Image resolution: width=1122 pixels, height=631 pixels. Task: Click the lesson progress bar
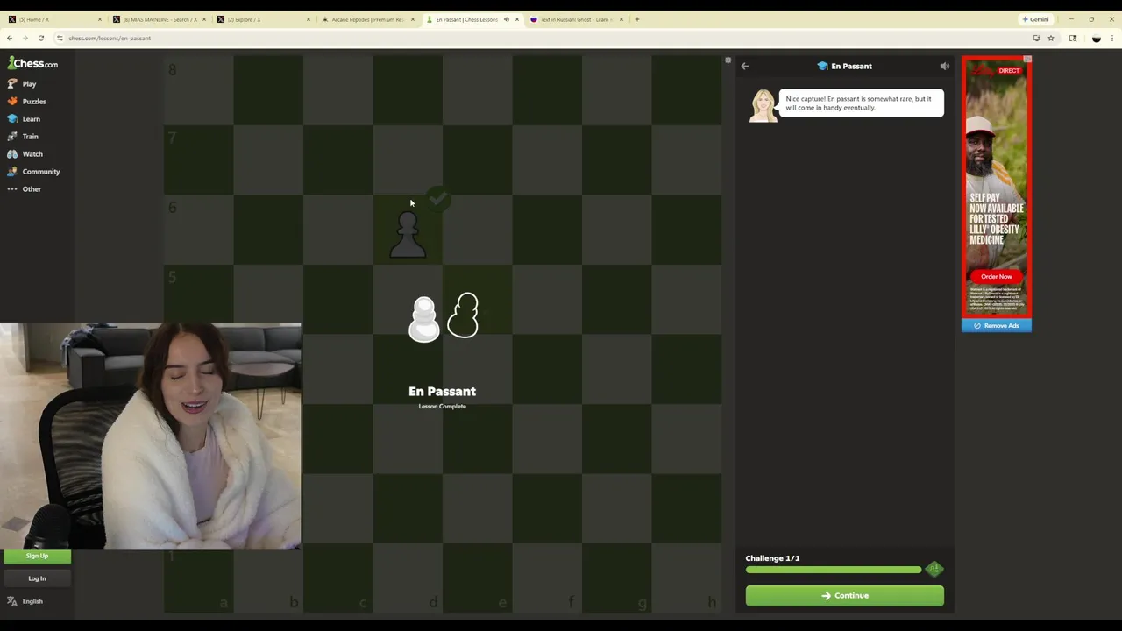click(834, 570)
